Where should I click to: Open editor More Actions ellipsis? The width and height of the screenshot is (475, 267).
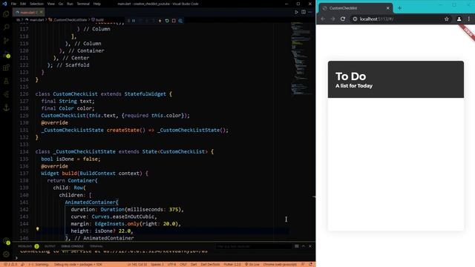[x=310, y=12]
